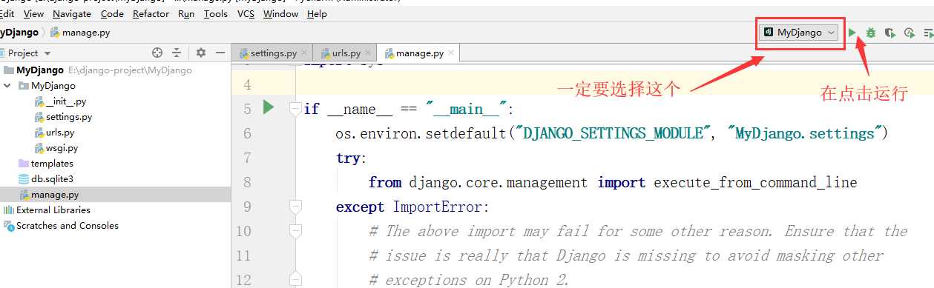Fold the if __name__ block on line 5
Viewport: 934px width, 288px height.
point(295,109)
